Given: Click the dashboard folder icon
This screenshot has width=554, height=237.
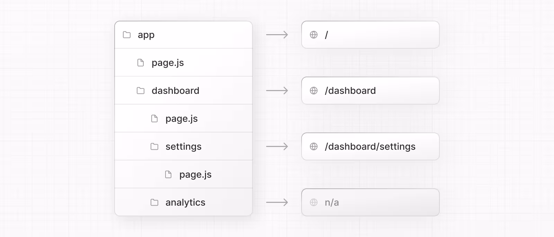Looking at the screenshot, I should point(141,91).
